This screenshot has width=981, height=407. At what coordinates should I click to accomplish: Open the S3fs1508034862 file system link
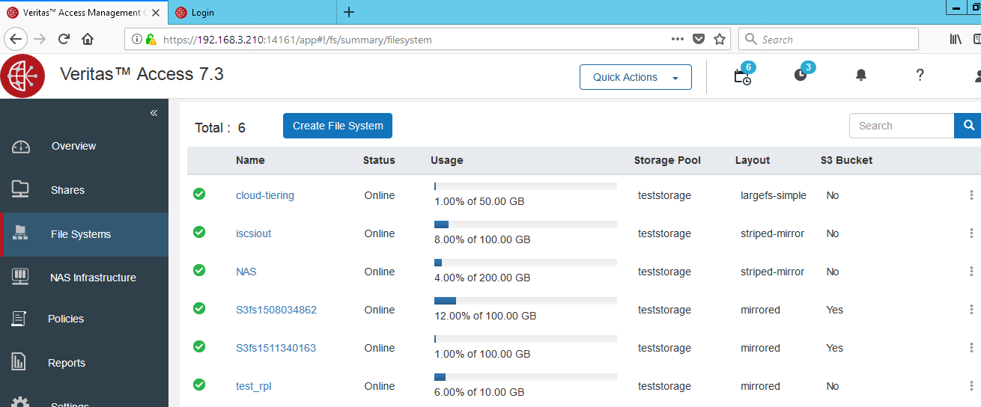[x=276, y=310]
